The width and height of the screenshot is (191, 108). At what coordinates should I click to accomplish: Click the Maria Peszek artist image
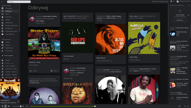(x=110, y=39)
